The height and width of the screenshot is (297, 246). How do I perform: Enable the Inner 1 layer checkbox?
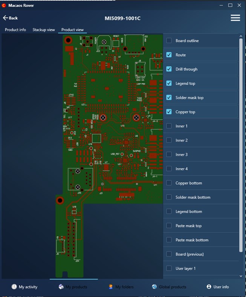(x=169, y=126)
